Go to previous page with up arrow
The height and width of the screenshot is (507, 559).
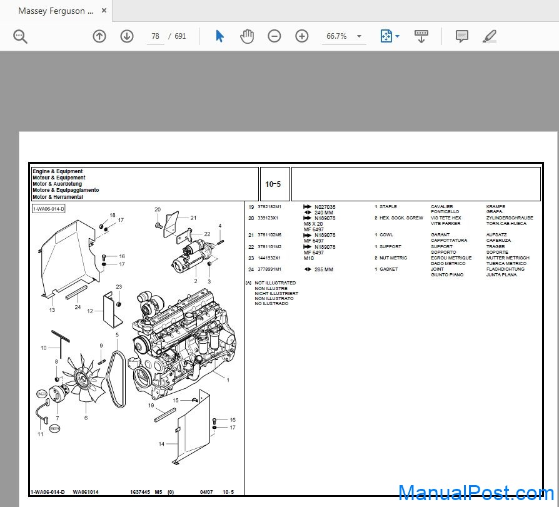(99, 36)
